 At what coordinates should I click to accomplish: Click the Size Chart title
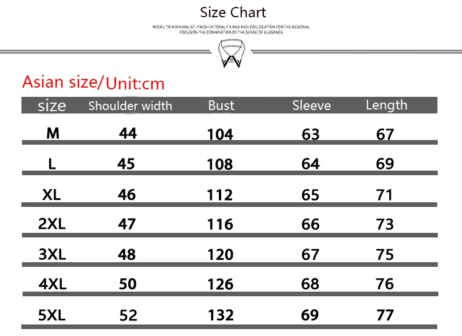pyautogui.click(x=233, y=12)
